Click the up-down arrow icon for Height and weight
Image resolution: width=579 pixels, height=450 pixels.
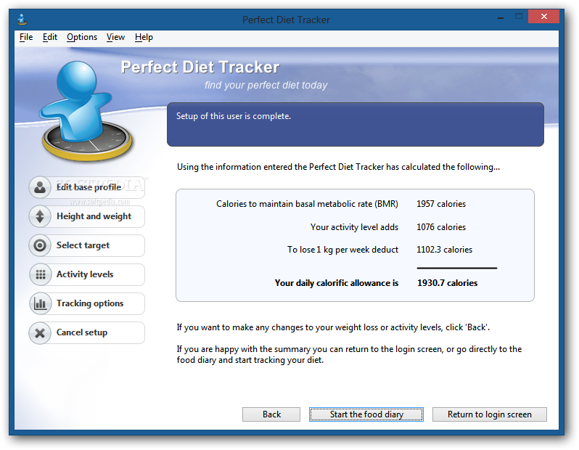[40, 216]
